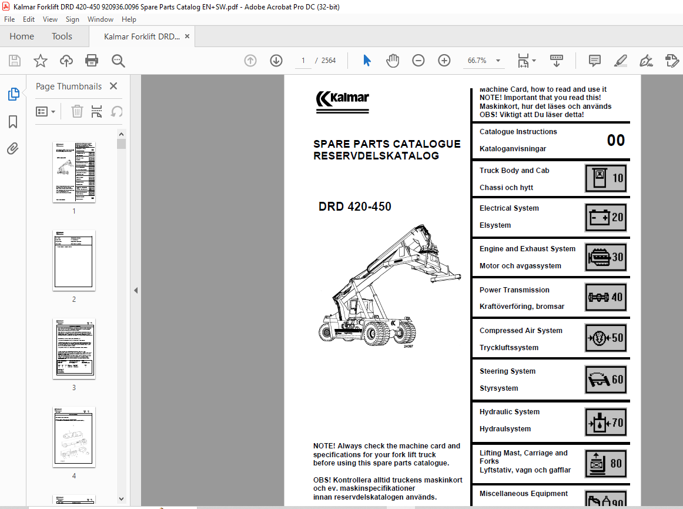Click the Engine and Exhaust System 30 icon
The image size is (683, 509).
pos(606,257)
